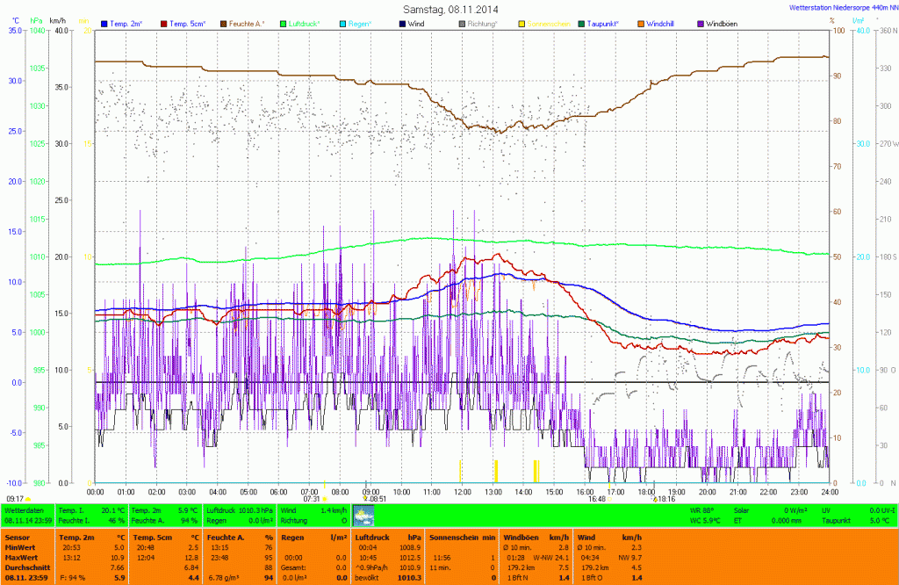899x585 pixels.
Task: Click the cyan Regen legend square
Action: (x=343, y=23)
